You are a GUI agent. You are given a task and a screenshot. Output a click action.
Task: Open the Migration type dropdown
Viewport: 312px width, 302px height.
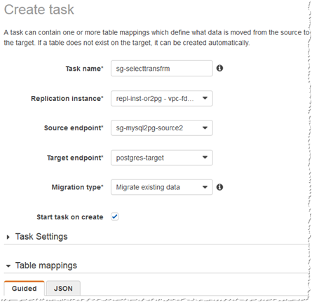(162, 187)
